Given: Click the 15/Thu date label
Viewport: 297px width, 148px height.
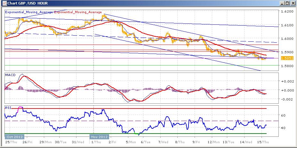Looking at the screenshot, I should (x=263, y=142).
